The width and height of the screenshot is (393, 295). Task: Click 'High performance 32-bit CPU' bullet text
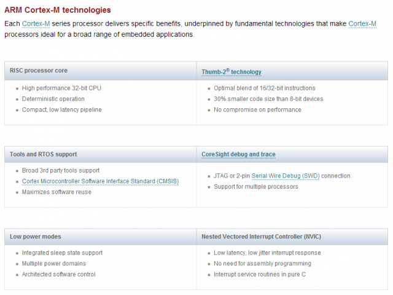[x=61, y=88]
